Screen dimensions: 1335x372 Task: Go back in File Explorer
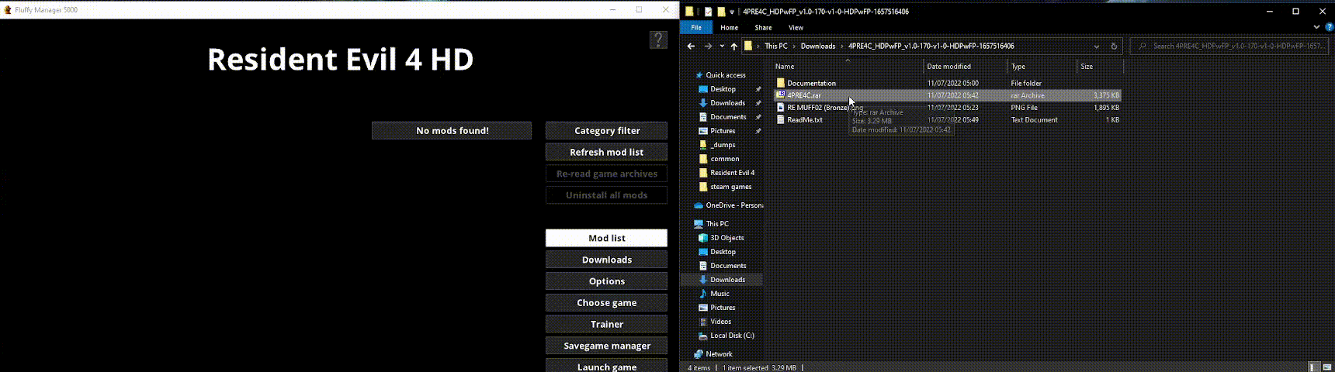pyautogui.click(x=691, y=46)
